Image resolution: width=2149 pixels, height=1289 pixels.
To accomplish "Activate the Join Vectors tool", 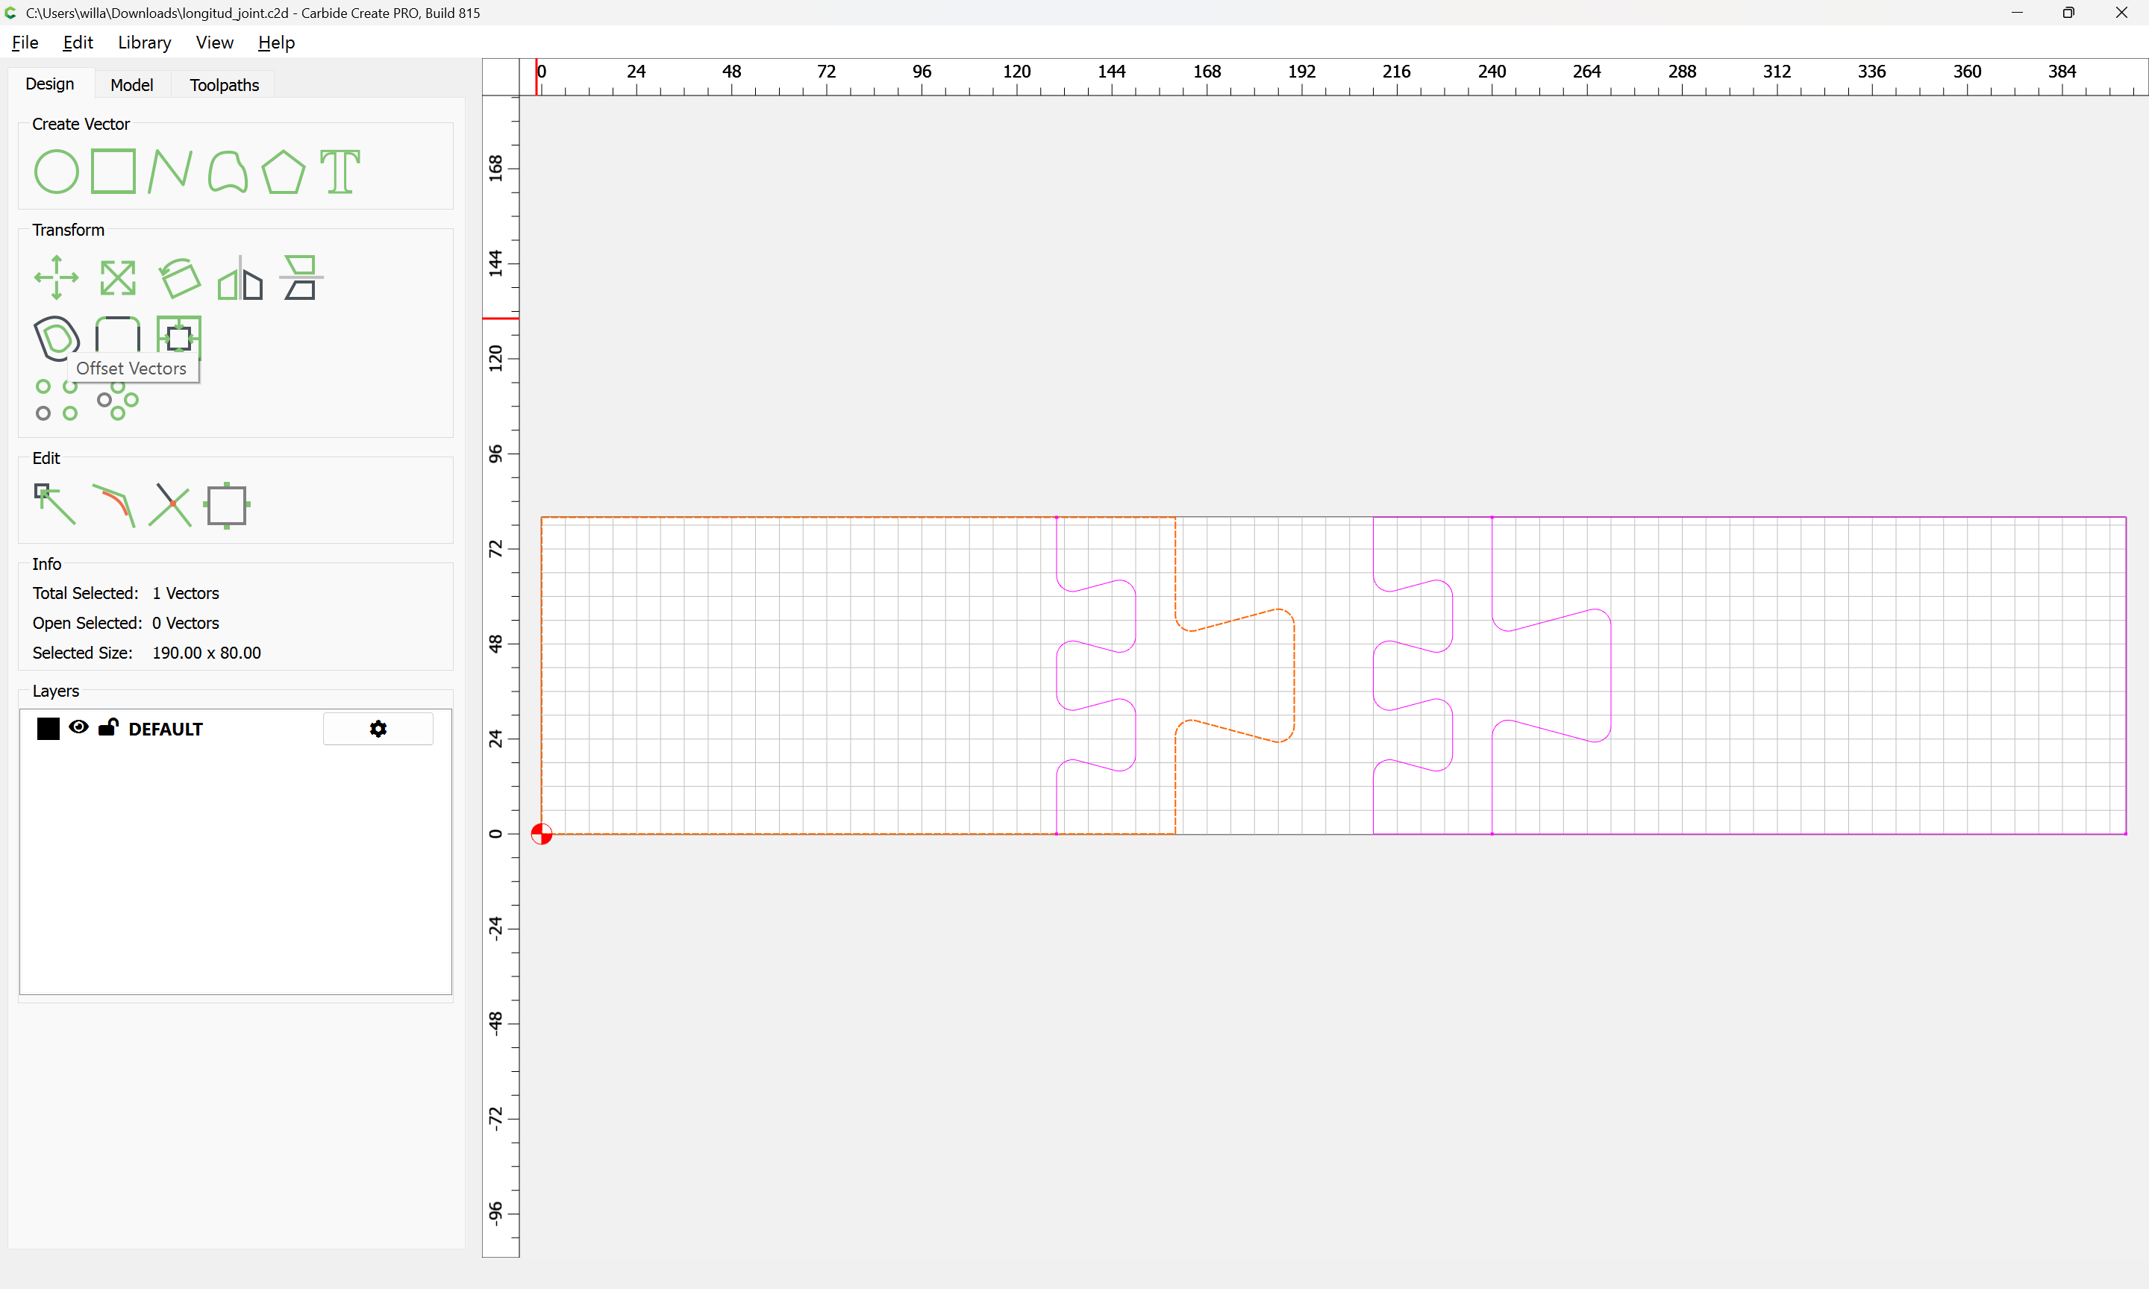I will [113, 505].
